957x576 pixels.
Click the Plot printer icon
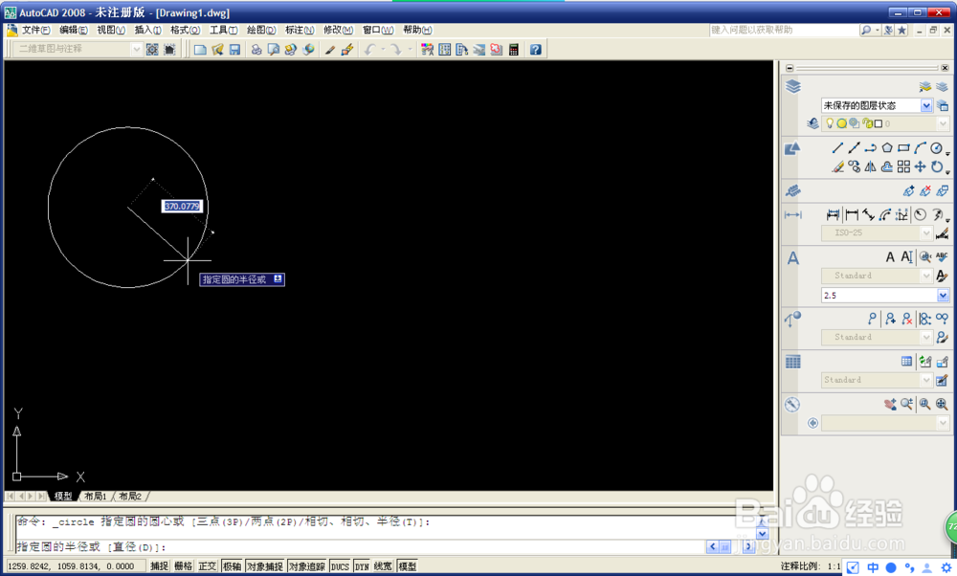point(256,50)
